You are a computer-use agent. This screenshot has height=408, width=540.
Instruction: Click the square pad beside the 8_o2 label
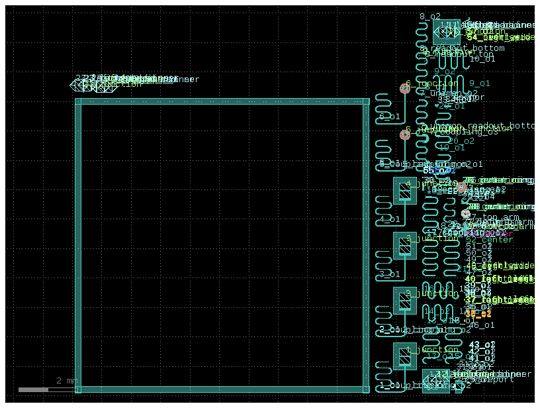pyautogui.click(x=447, y=32)
